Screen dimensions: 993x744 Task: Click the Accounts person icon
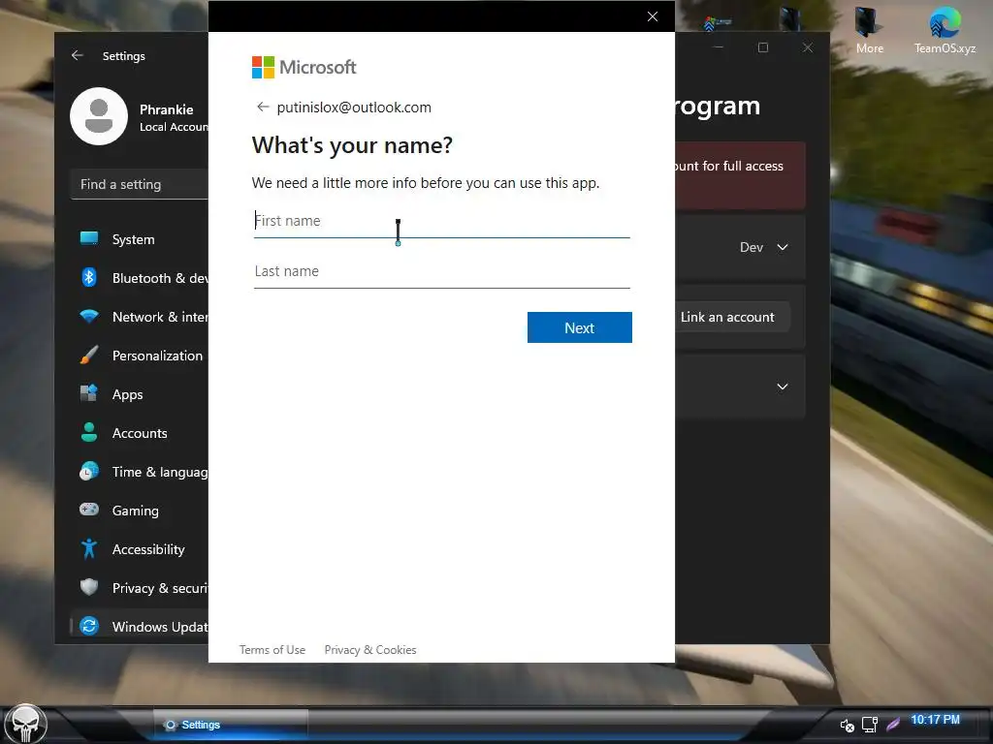point(89,432)
